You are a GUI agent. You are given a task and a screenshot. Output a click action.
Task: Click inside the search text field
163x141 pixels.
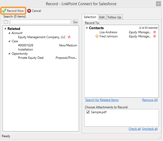[x=40, y=22]
